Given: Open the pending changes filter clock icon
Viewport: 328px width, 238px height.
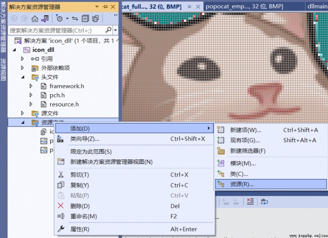Looking at the screenshot, I should [x=59, y=18].
